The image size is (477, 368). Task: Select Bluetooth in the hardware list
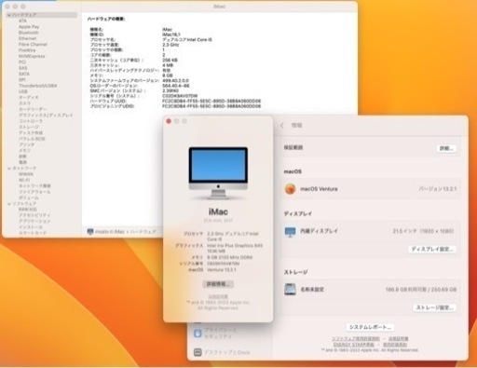coord(29,33)
